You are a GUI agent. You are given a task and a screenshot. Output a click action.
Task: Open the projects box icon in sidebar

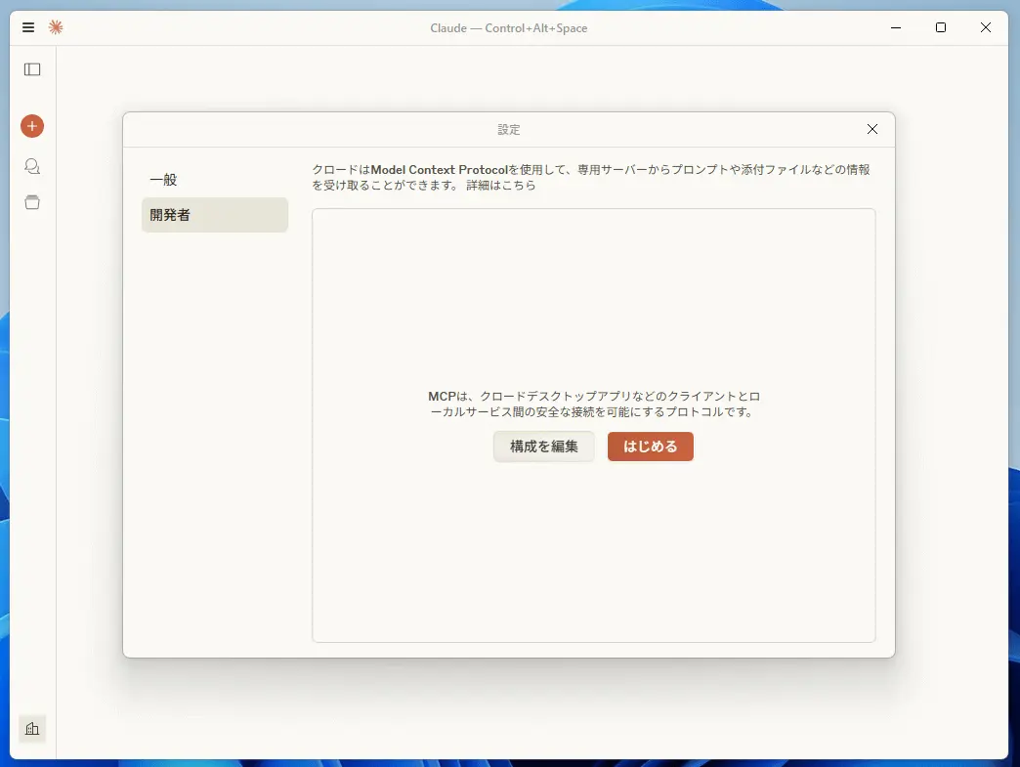(32, 202)
